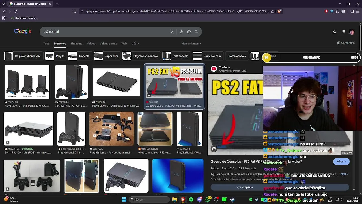362x204 pixels.
Task: Expand the Herramientas tools dropdown
Action: click(191, 44)
